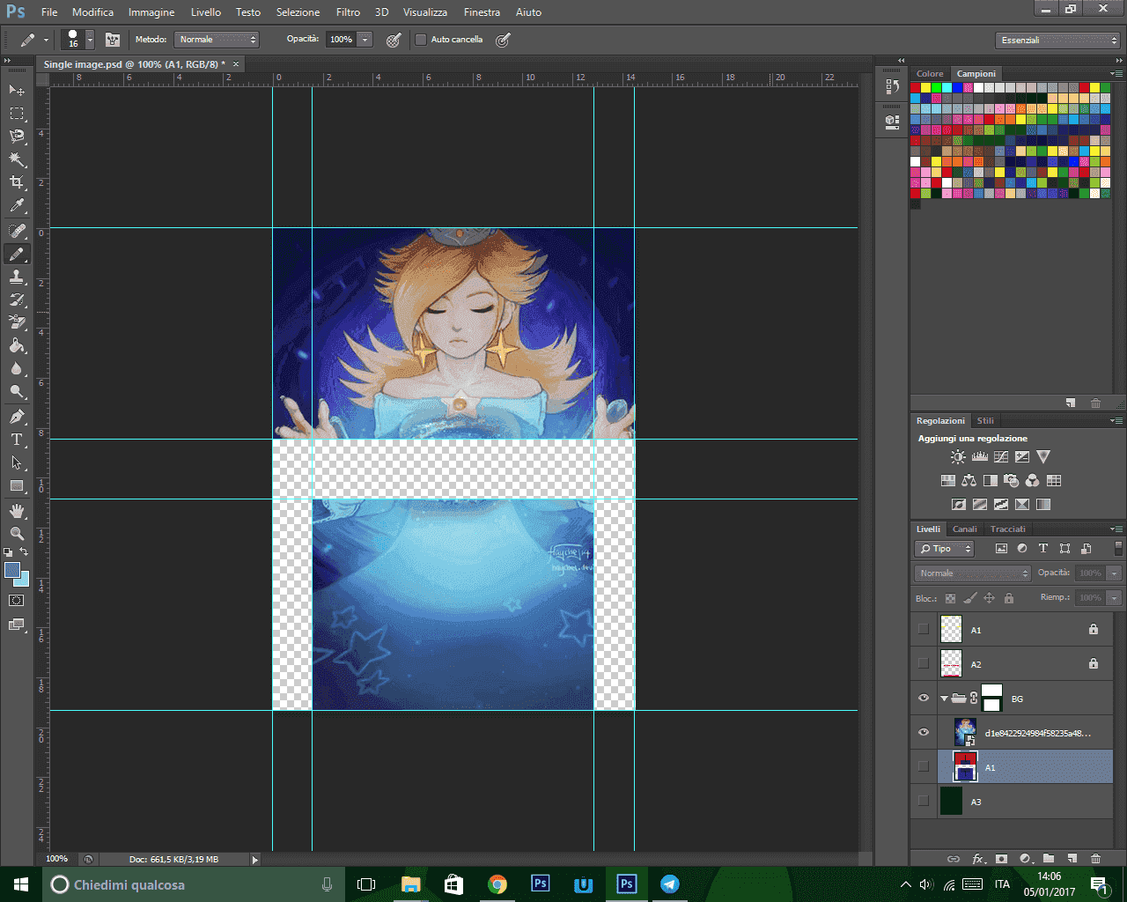Add a Brightness/Contrast adjustment
This screenshot has width=1127, height=902.
[958, 456]
